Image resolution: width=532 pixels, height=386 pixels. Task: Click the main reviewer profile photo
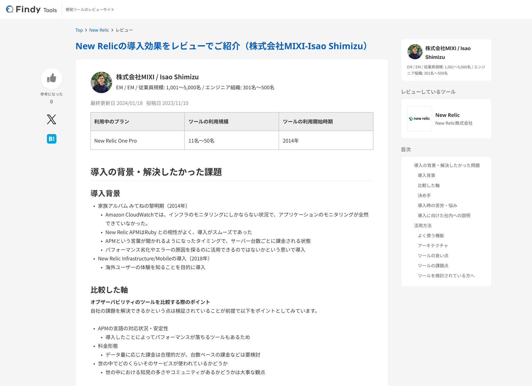tap(101, 82)
